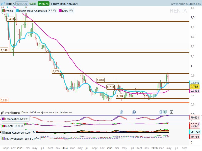Click the 2026 year label on time axis
The height and width of the screenshot is (151, 202).
point(155,148)
